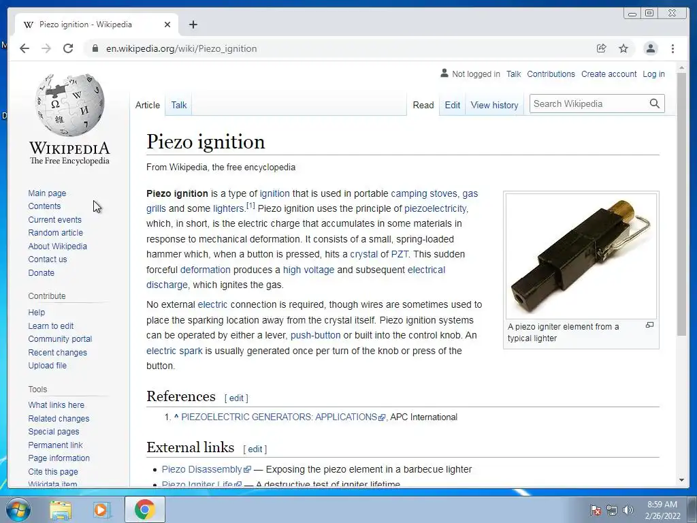The image size is (697, 523).
Task: Open Recent changes in sidebar
Action: (x=57, y=352)
